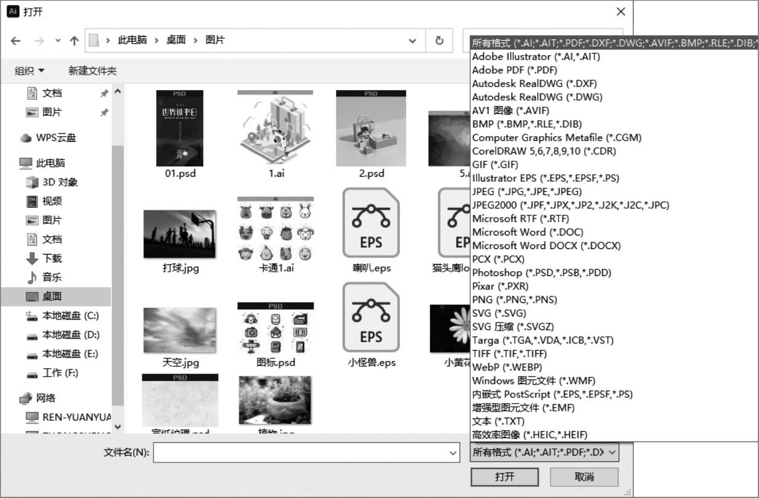Open the 组织 menu
Screen dimensions: 759x498
tap(29, 71)
